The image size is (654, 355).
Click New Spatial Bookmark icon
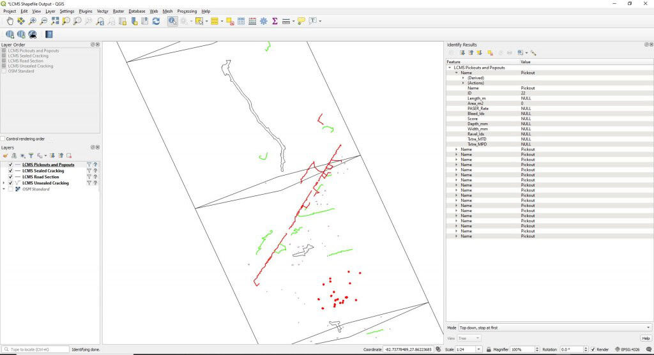click(134, 21)
